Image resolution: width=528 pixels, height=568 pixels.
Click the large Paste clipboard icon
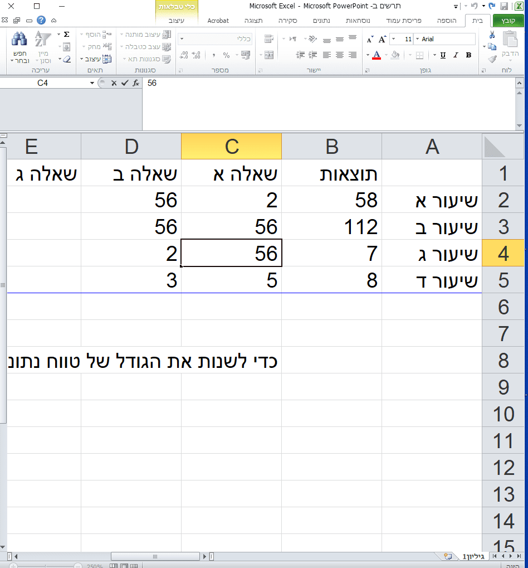[x=510, y=39]
